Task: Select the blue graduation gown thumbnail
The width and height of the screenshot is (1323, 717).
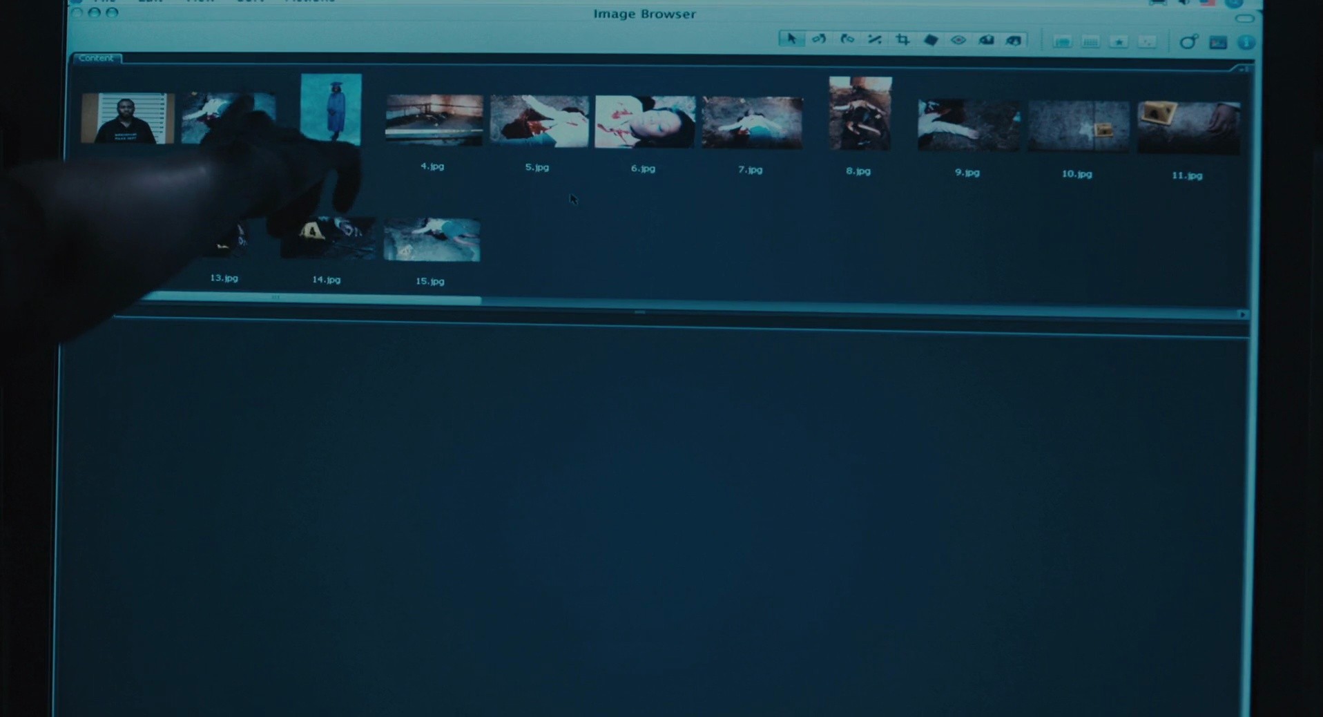Action: [x=331, y=109]
